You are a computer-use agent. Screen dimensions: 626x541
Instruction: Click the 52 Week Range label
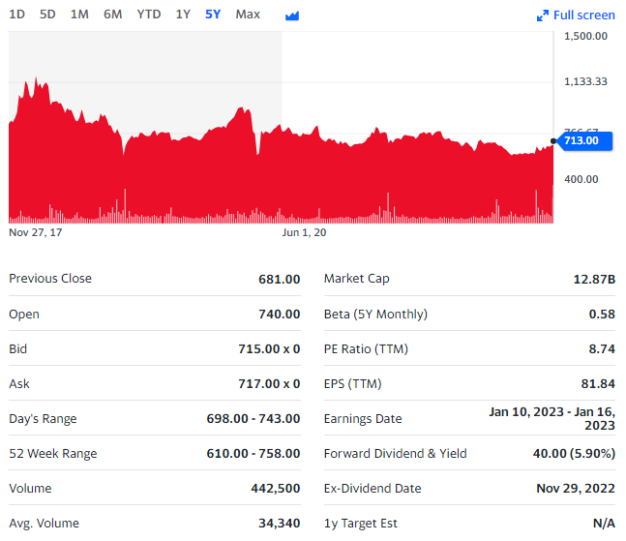click(x=53, y=454)
